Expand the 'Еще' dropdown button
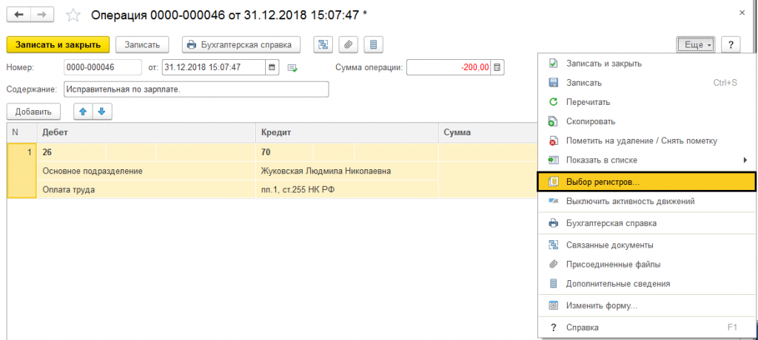The width and height of the screenshot is (758, 340). [695, 45]
